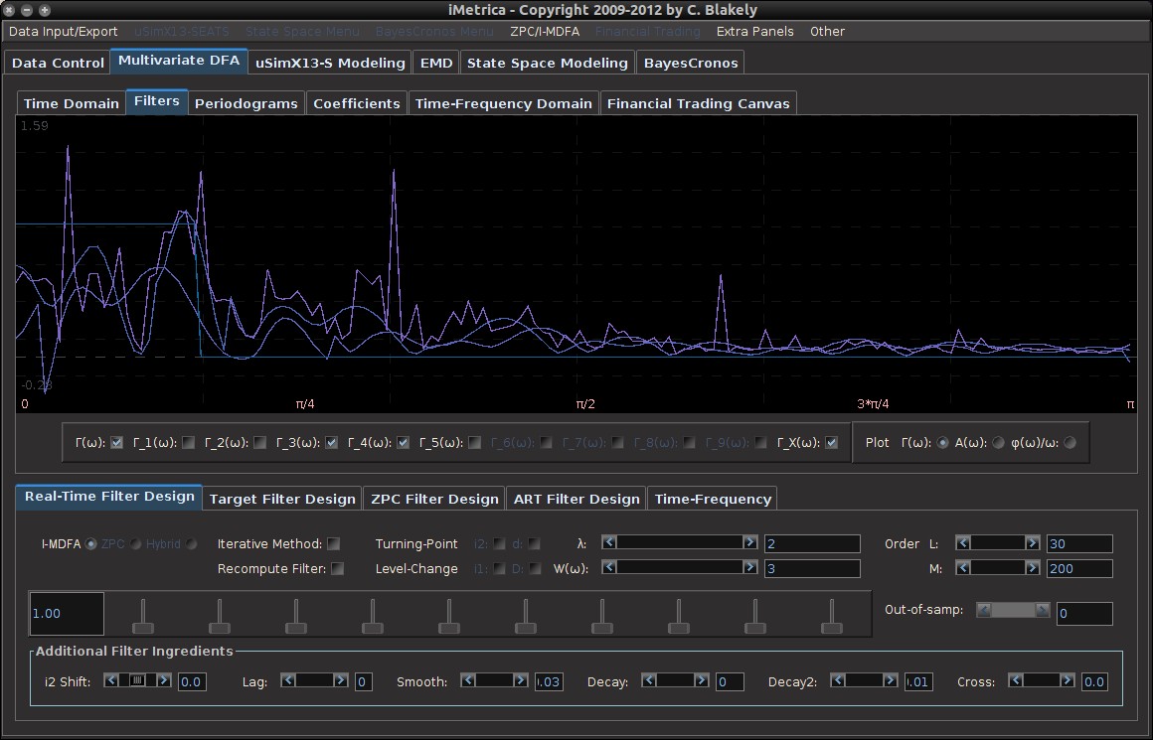Click the left arrow of the Cross scrollbar

click(1016, 680)
